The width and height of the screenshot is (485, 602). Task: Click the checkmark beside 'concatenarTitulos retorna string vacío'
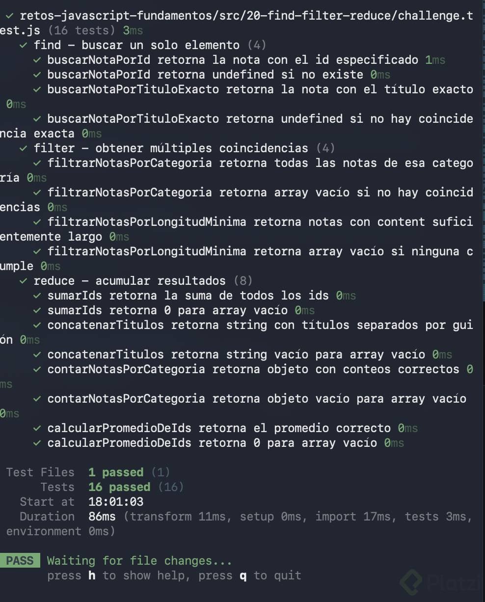[x=37, y=355]
